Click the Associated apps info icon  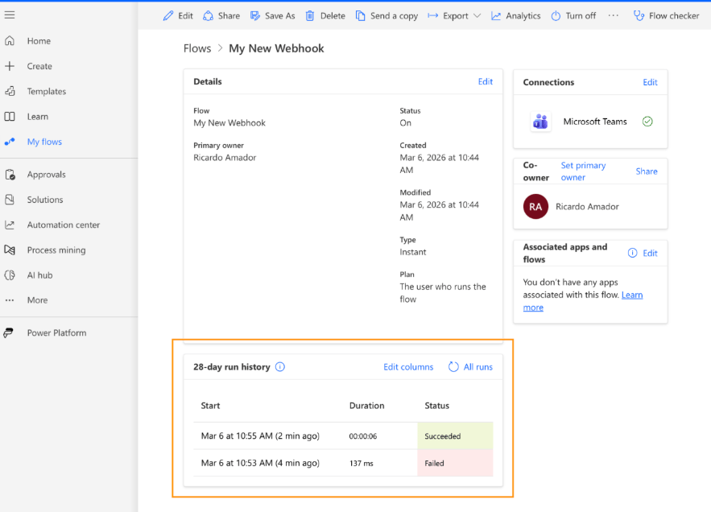(x=632, y=253)
